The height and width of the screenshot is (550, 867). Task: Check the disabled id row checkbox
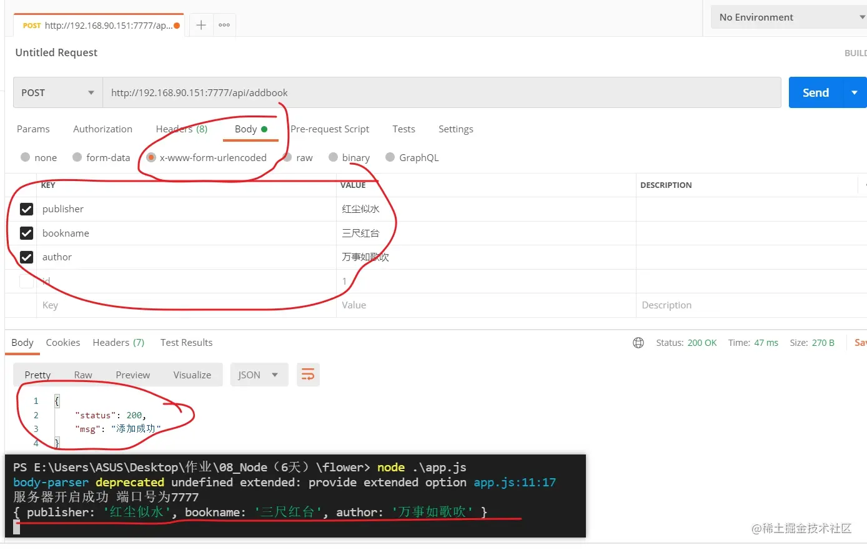pyautogui.click(x=26, y=281)
